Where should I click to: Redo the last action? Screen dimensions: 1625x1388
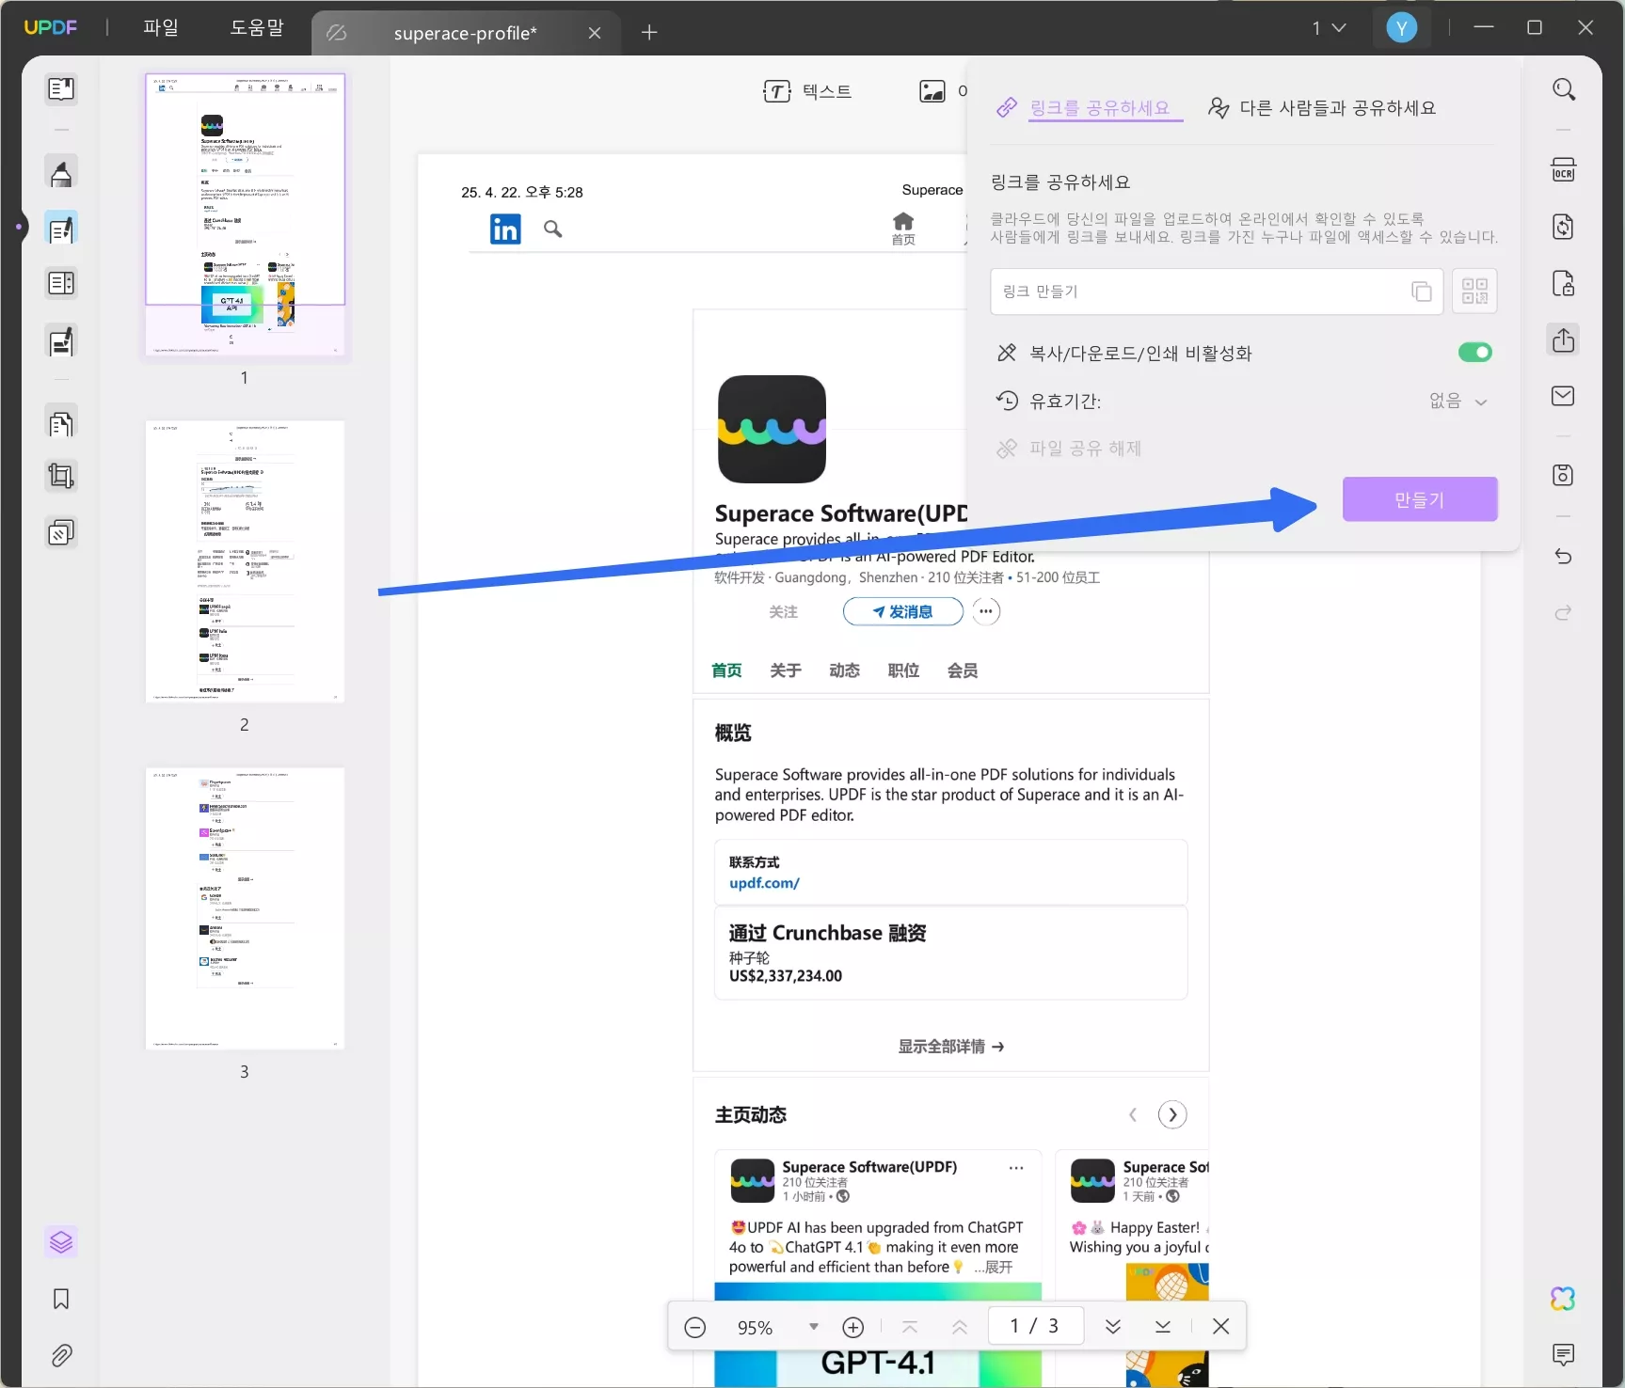(x=1564, y=612)
